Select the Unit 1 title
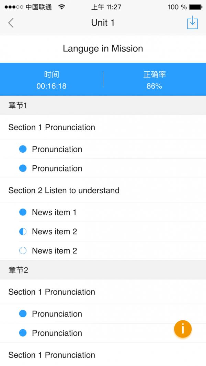The width and height of the screenshot is (206, 366). (x=103, y=23)
